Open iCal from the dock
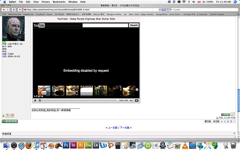Image resolution: width=240 pixels, height=150 pixels. pos(43,145)
